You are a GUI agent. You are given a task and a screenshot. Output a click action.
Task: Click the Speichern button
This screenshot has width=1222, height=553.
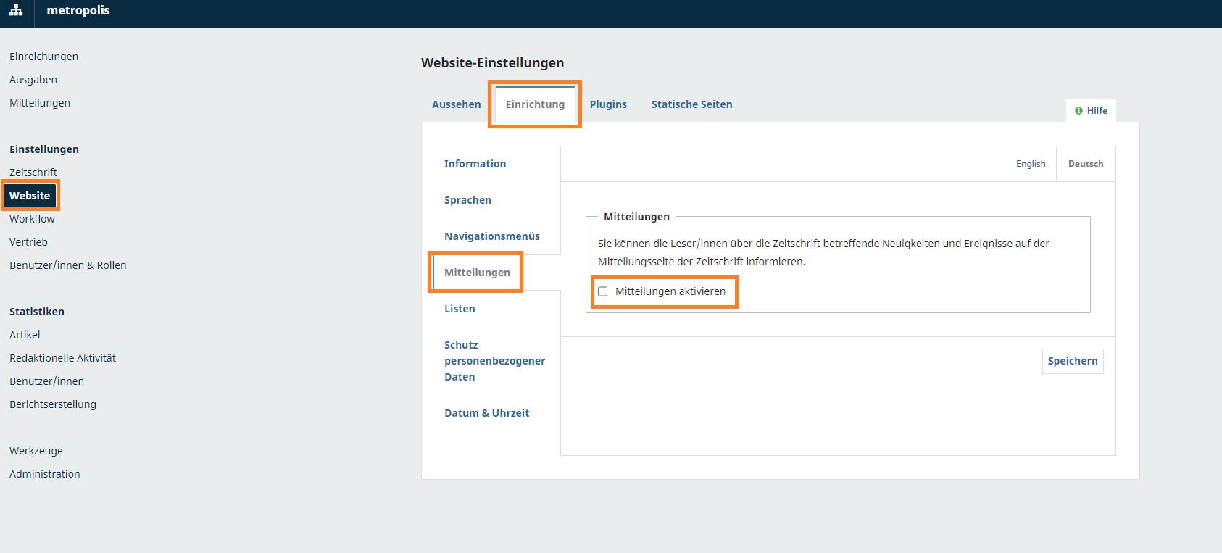(1072, 361)
